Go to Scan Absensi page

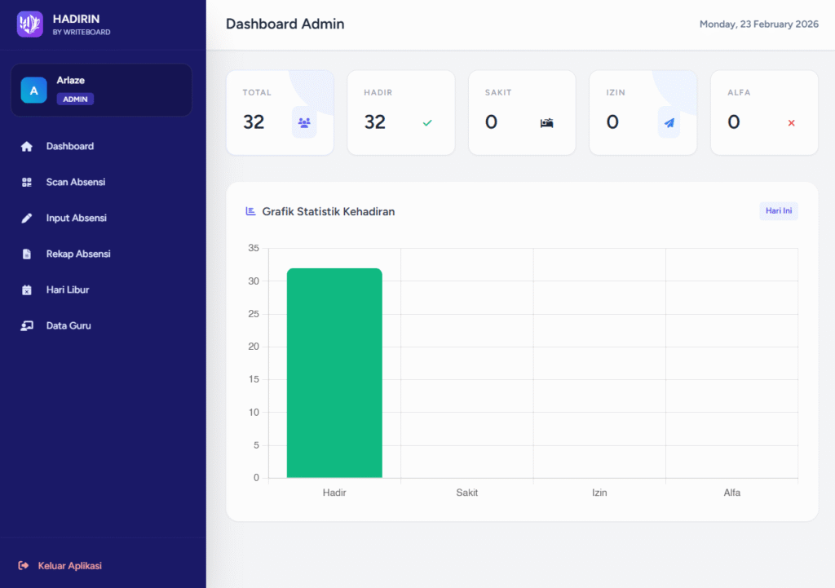[x=75, y=183]
